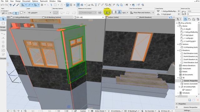Click the Split scissors tool icon

[89, 5]
